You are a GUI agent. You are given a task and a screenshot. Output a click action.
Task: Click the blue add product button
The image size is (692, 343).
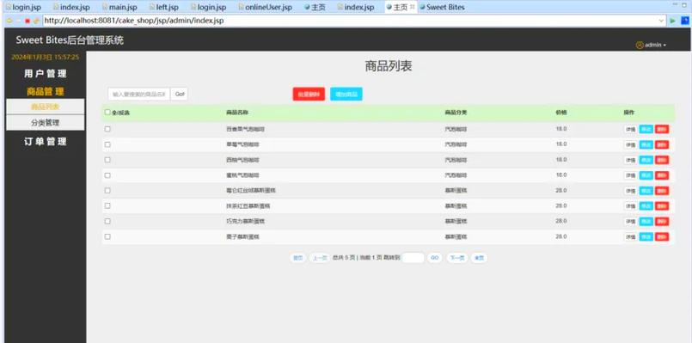[346, 94]
